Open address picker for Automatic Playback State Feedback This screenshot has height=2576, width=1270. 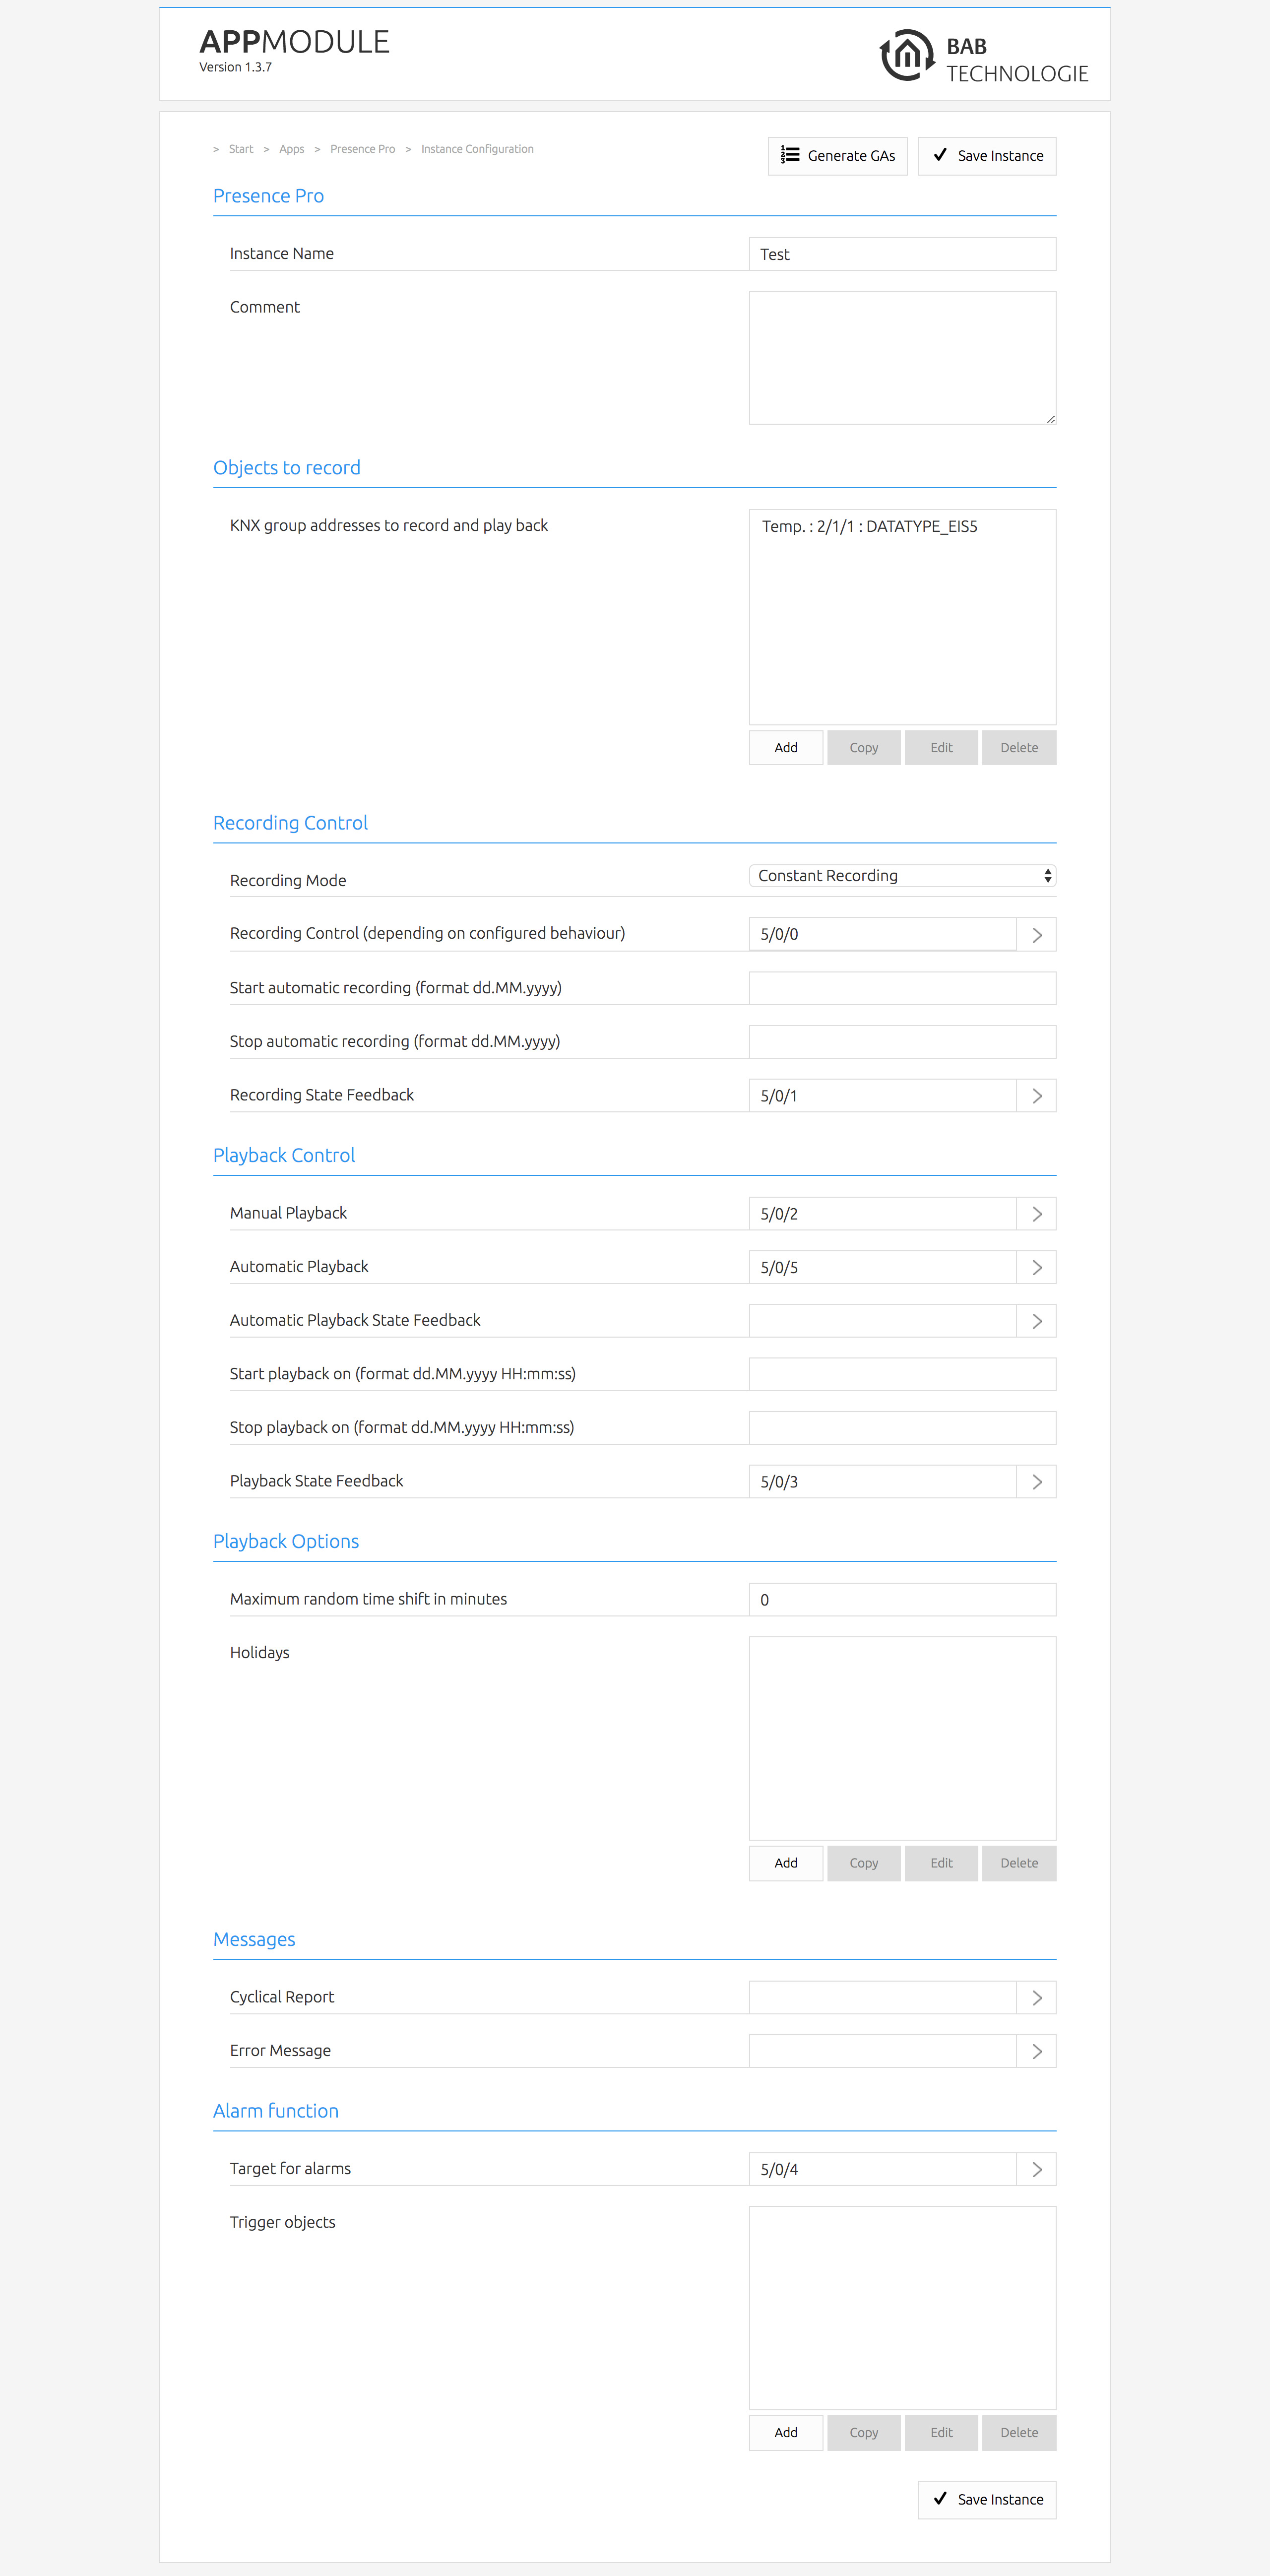click(x=1036, y=1321)
